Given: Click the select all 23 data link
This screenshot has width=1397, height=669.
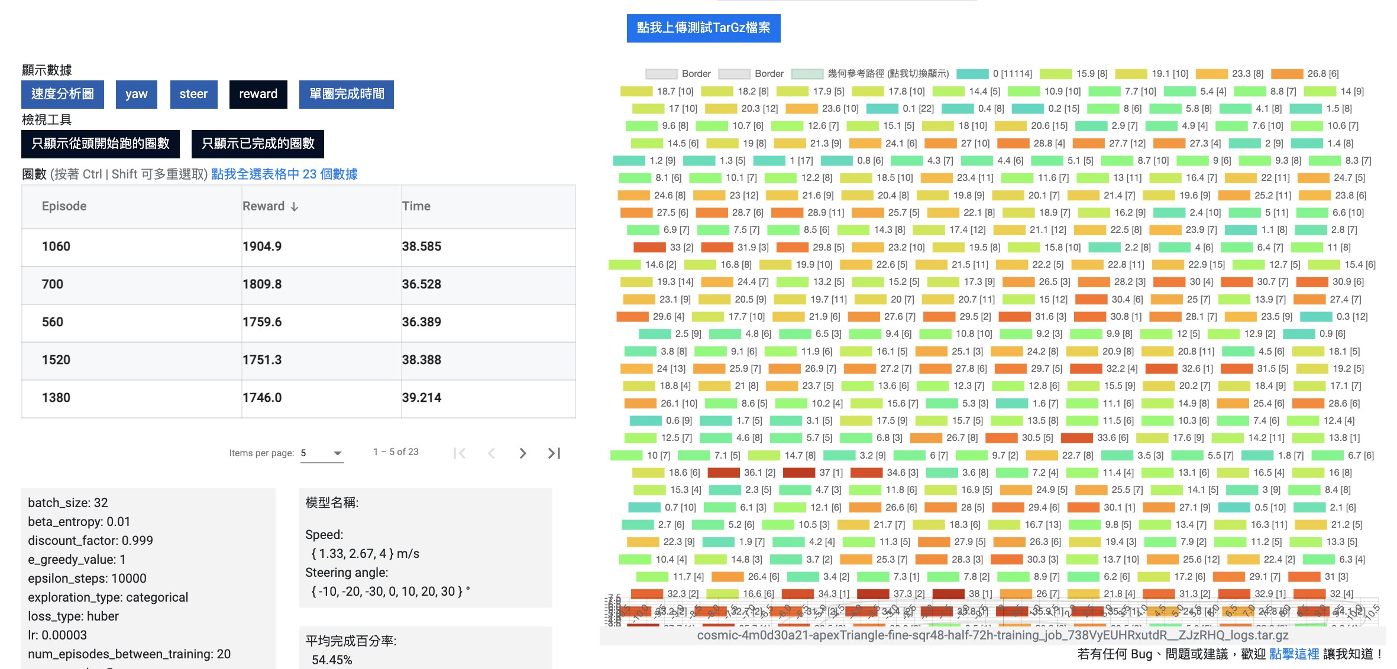Looking at the screenshot, I should pos(284,174).
